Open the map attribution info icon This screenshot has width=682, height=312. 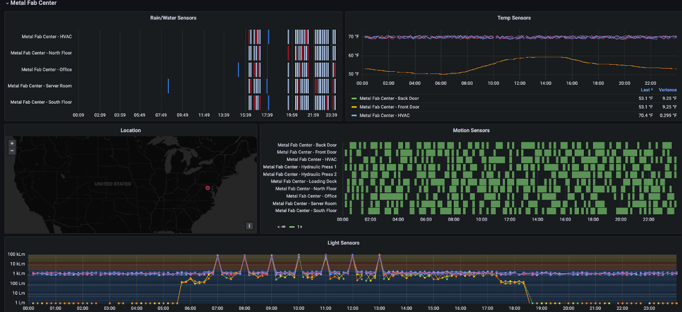[x=249, y=226]
